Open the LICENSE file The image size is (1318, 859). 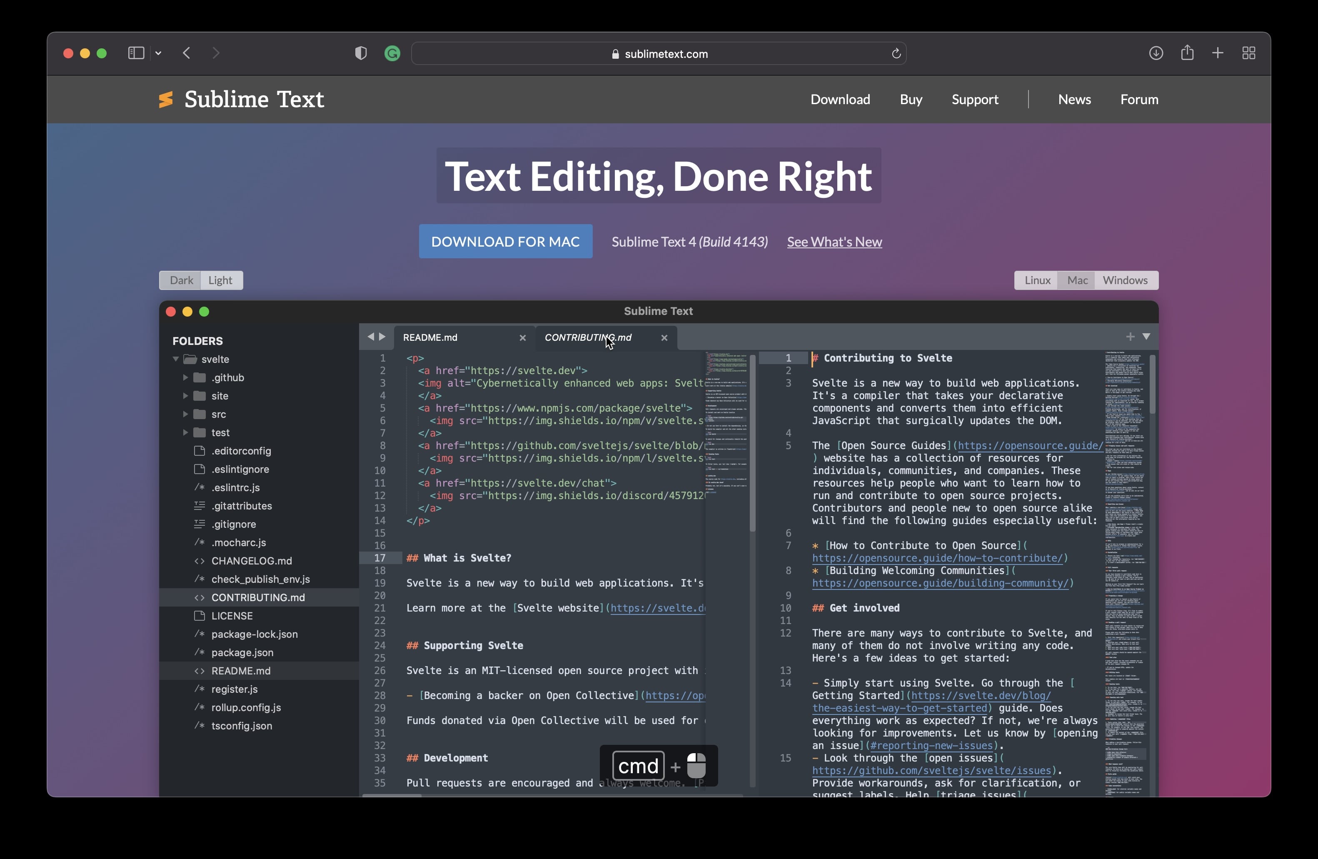tap(259, 615)
